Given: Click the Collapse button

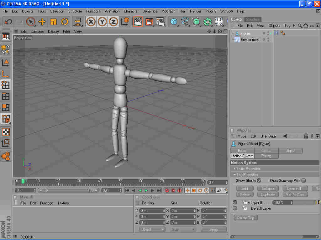Looking at the screenshot, I should [268, 189].
